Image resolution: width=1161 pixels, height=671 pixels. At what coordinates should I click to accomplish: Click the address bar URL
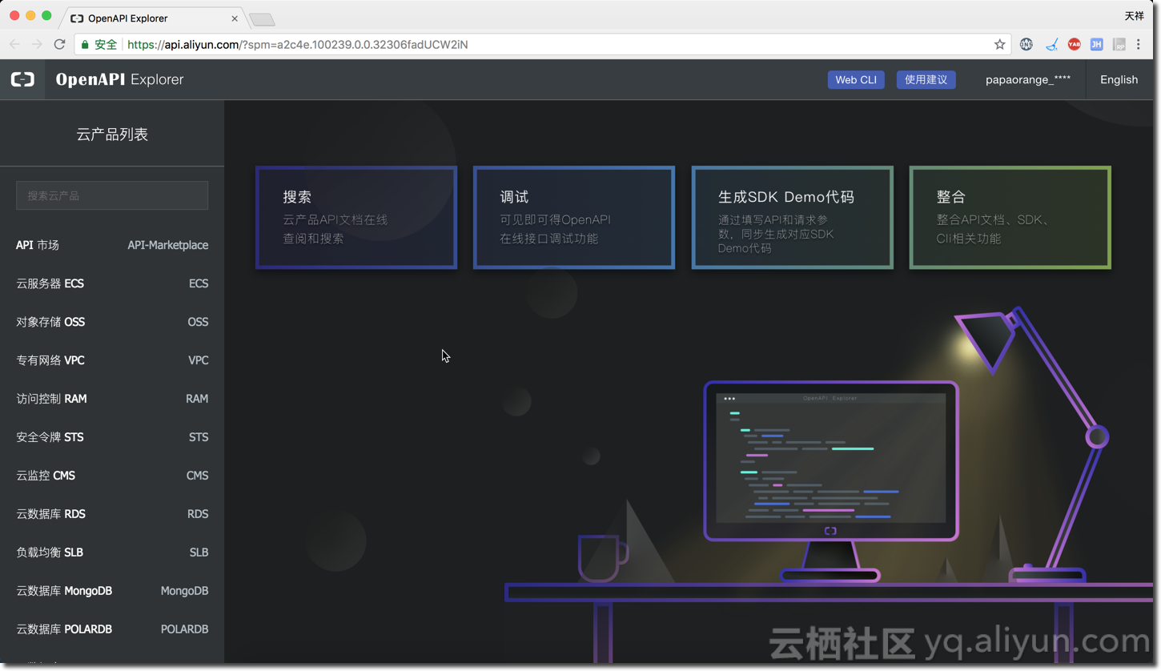point(297,45)
